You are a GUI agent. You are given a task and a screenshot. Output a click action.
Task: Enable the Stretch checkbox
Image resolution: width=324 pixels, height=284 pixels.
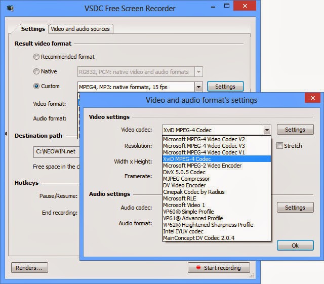[279, 145]
